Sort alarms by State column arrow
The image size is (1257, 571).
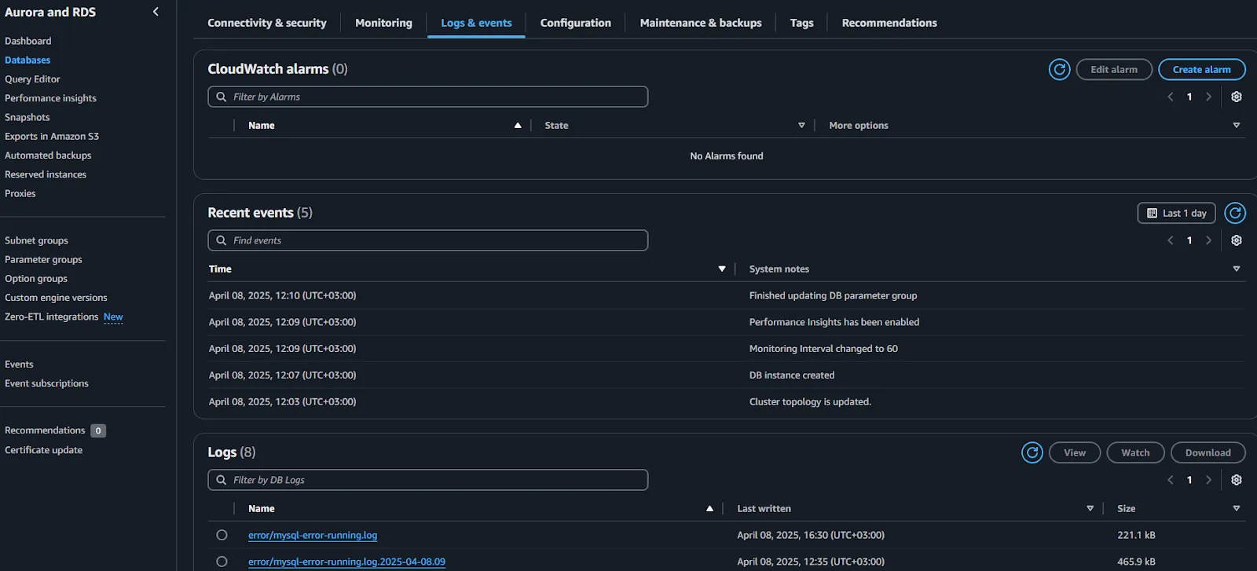pyautogui.click(x=801, y=126)
